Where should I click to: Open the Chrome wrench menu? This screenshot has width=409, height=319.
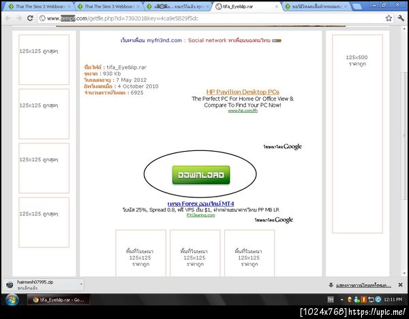[401, 18]
